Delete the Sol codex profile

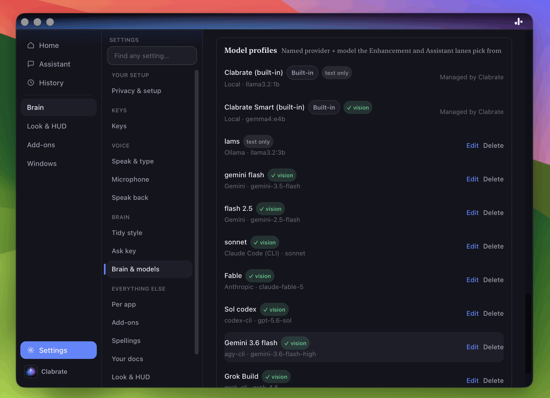pos(493,314)
